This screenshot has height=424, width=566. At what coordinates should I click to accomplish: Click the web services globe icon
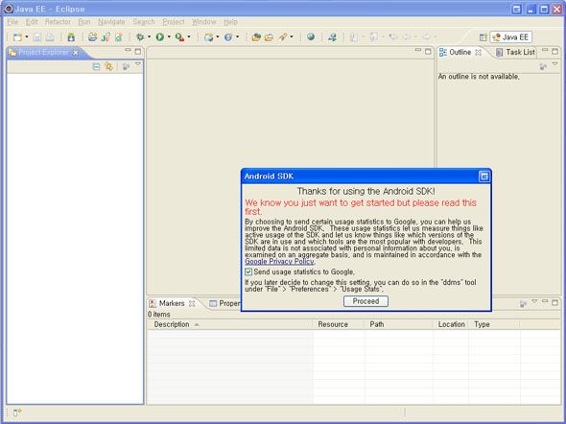[x=228, y=37]
